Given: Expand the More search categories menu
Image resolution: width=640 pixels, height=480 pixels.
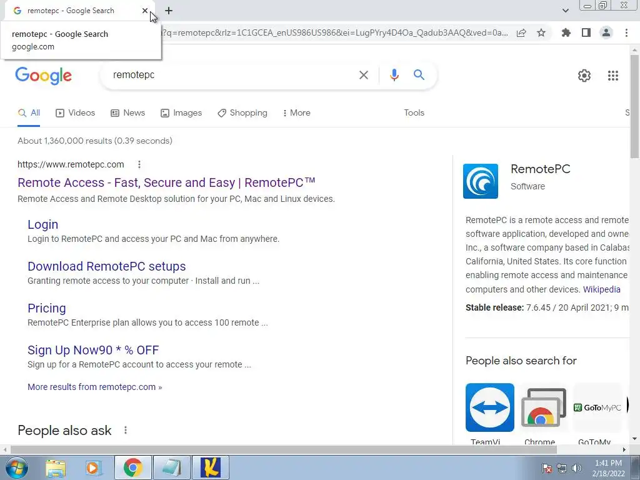Looking at the screenshot, I should tap(297, 113).
